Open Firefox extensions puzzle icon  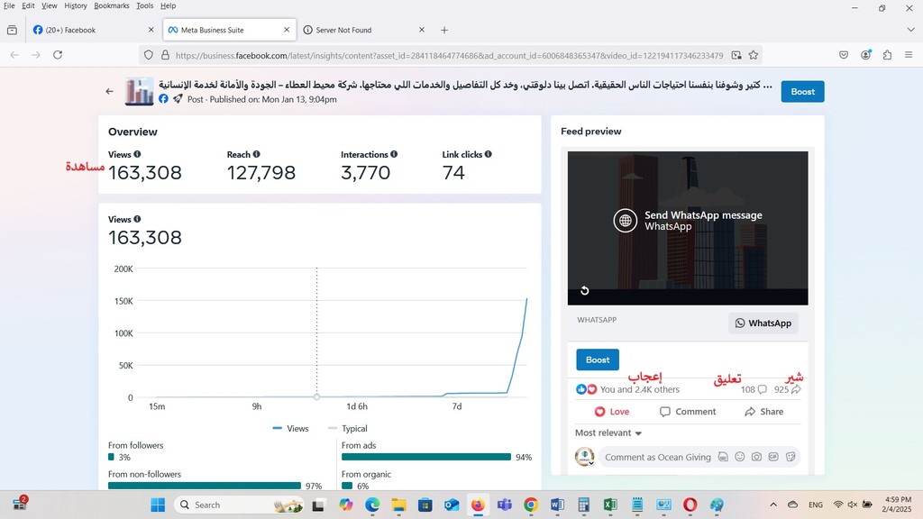point(887,55)
